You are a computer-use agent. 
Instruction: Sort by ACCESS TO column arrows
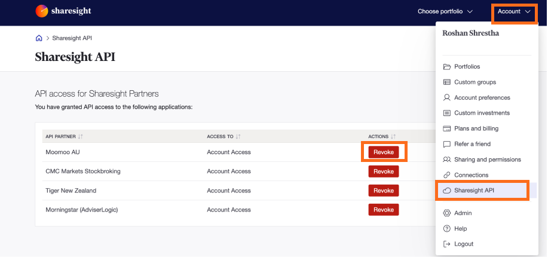coord(238,136)
